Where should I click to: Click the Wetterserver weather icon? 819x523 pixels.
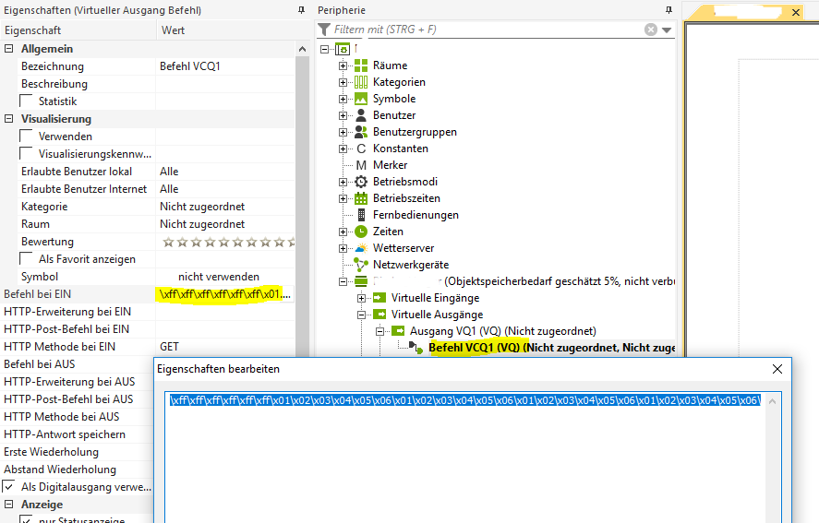click(361, 248)
